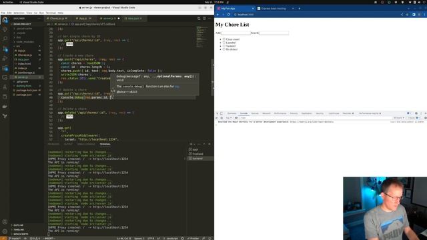Open server.js in the Explorer tree
This screenshot has width=427, height=240.
pyautogui.click(x=23, y=77)
